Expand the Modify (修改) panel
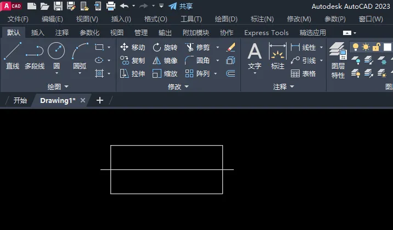 pyautogui.click(x=178, y=87)
